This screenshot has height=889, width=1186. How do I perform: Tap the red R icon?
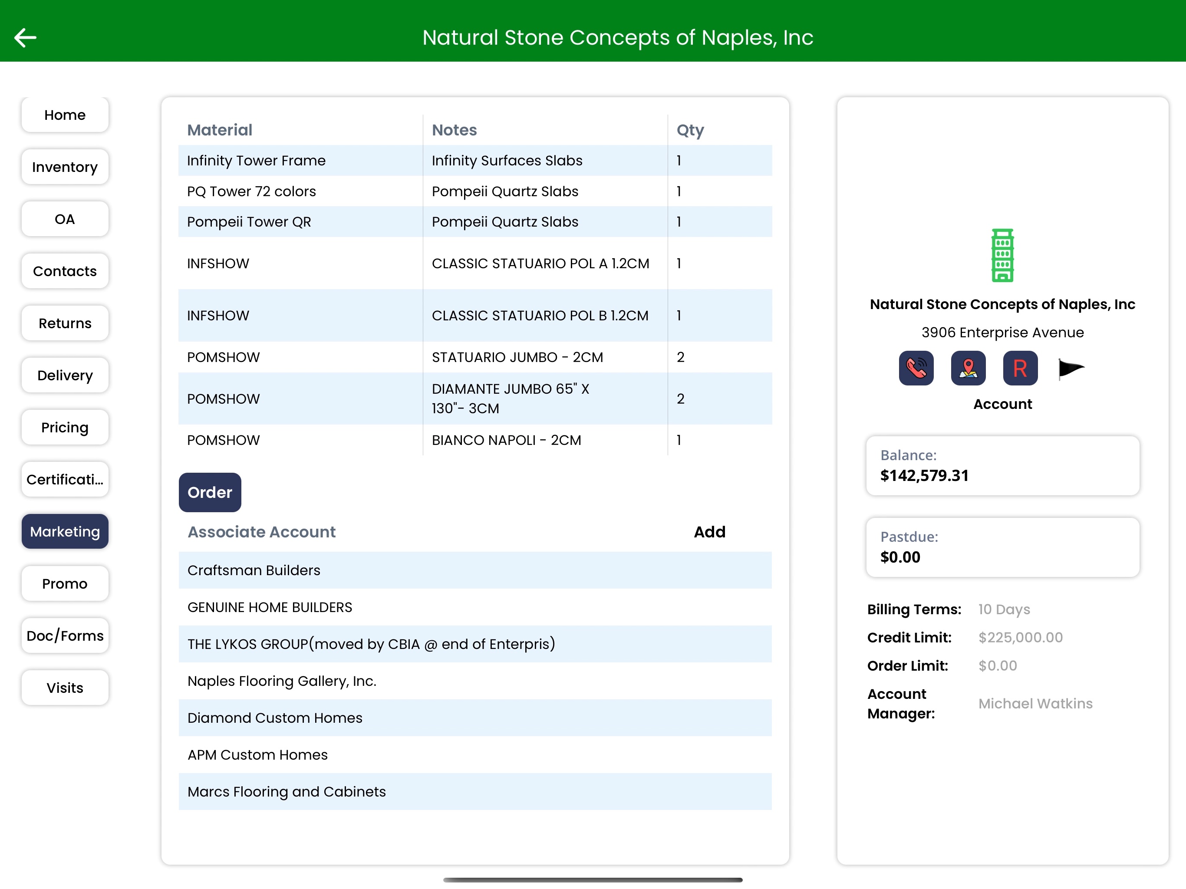tap(1020, 369)
